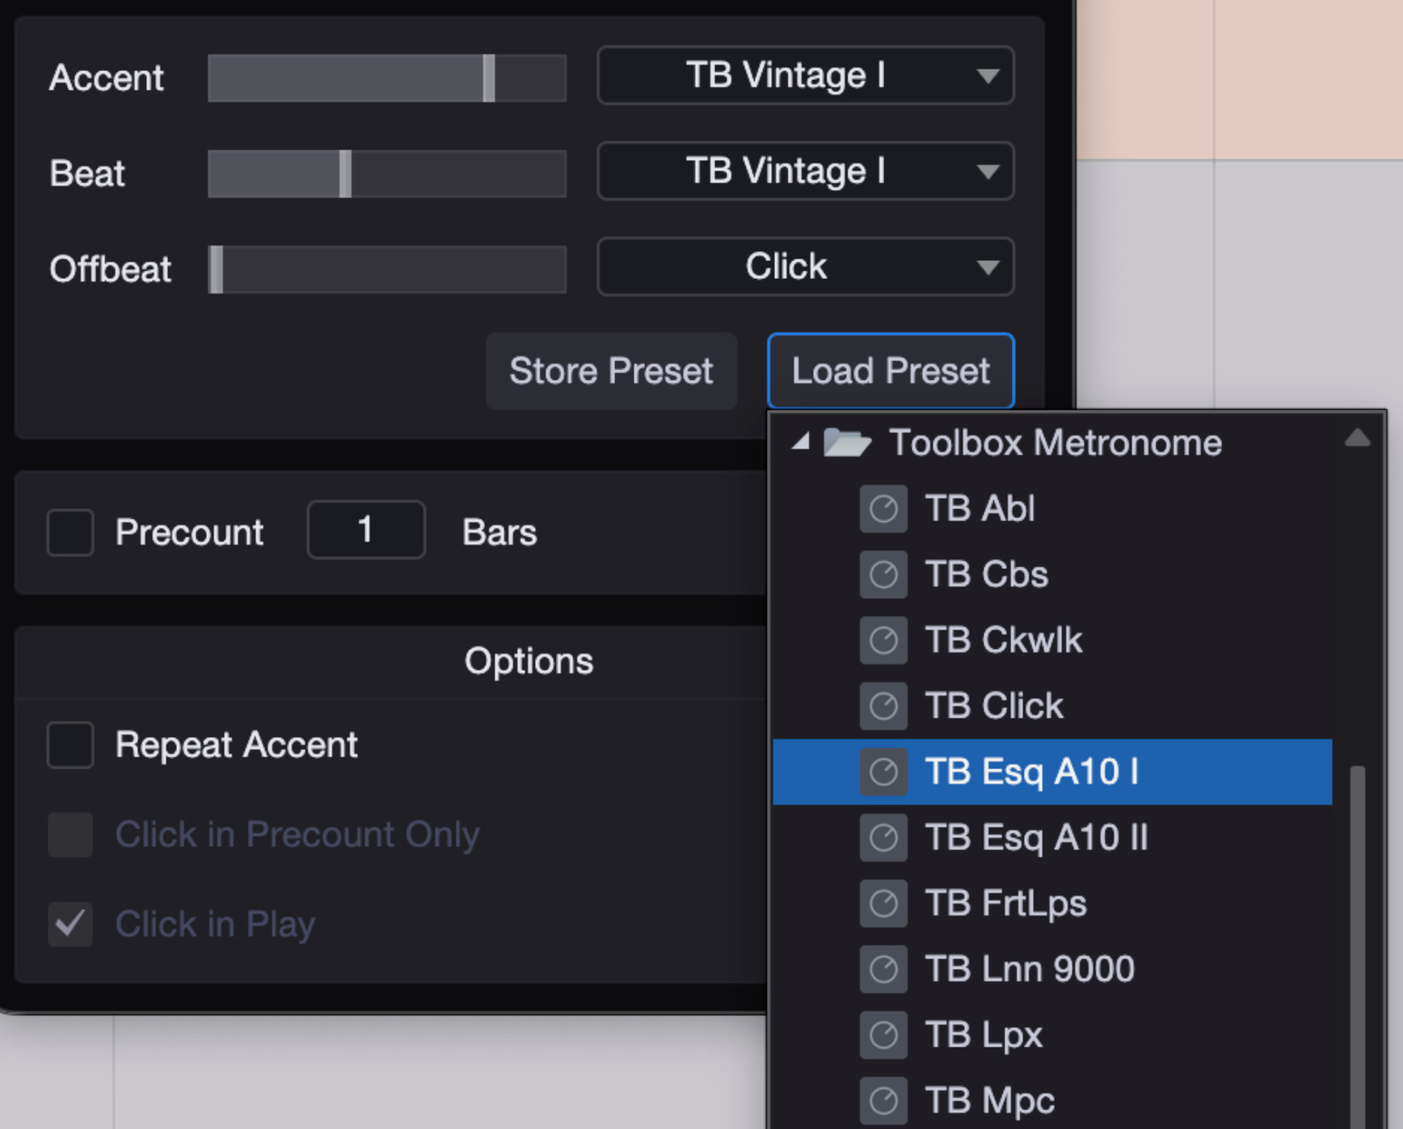
Task: Open the Offbeat Click sound dropdown
Action: pyautogui.click(x=805, y=267)
